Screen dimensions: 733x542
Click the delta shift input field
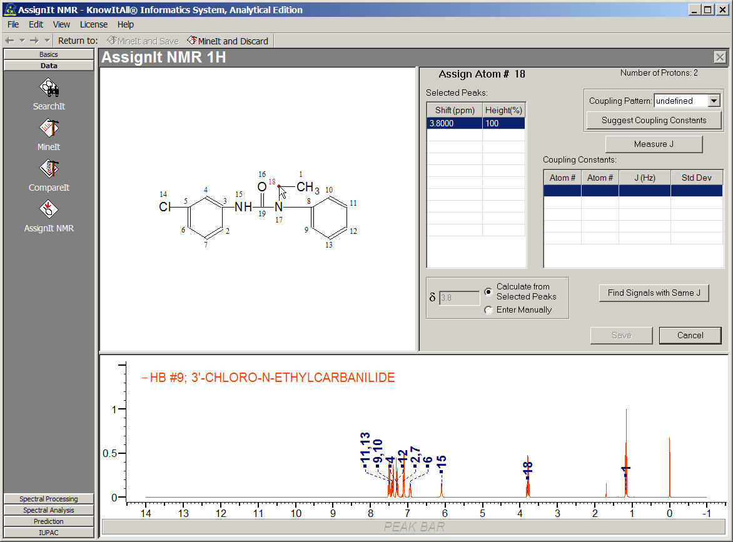pos(459,298)
